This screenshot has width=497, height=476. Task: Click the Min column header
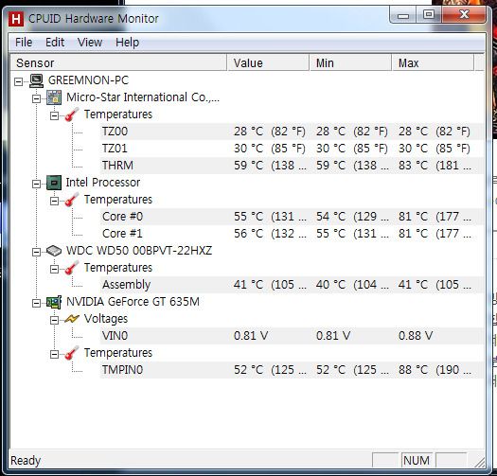pos(350,62)
